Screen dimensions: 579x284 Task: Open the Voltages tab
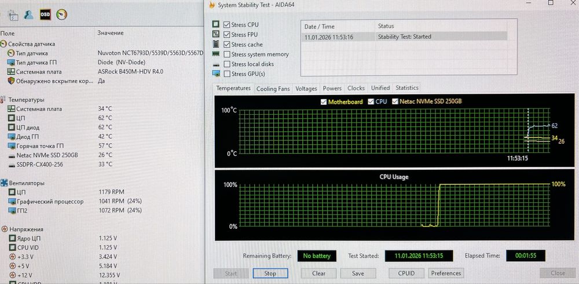click(x=306, y=89)
